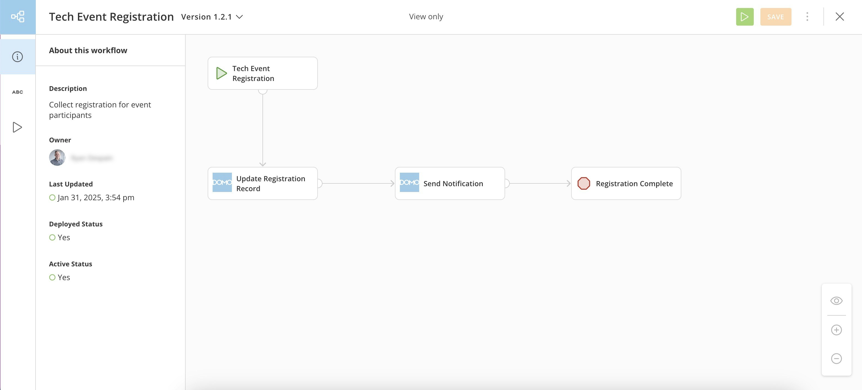Viewport: 862px width, 390px height.
Task: Click the green play icon on the start node
Action: pyautogui.click(x=221, y=73)
